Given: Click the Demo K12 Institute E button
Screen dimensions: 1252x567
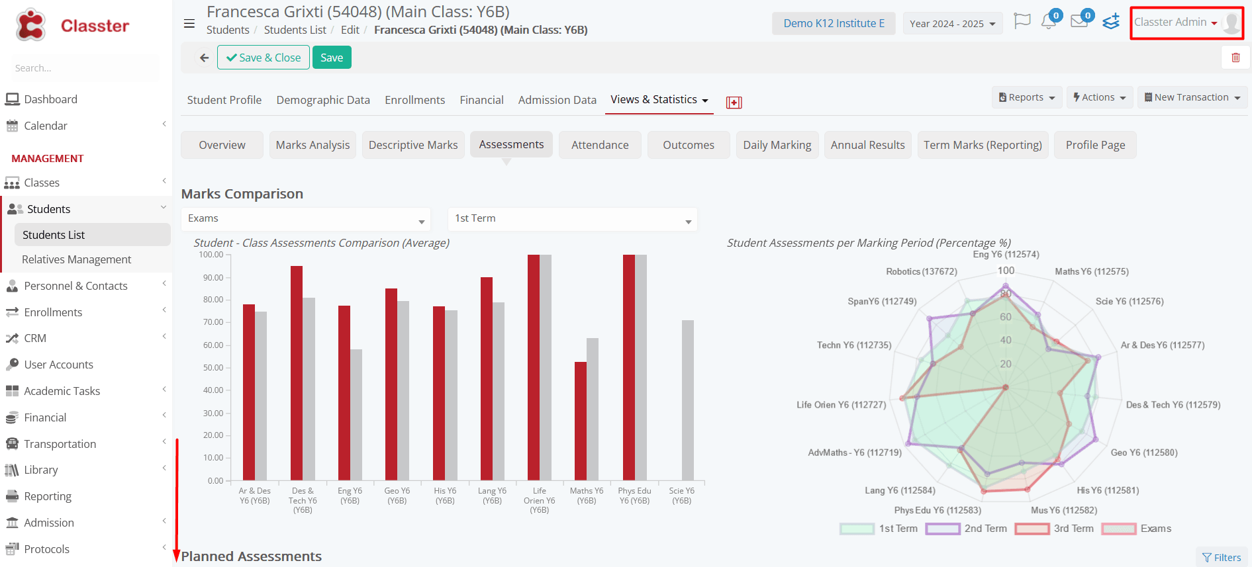Looking at the screenshot, I should click(834, 24).
